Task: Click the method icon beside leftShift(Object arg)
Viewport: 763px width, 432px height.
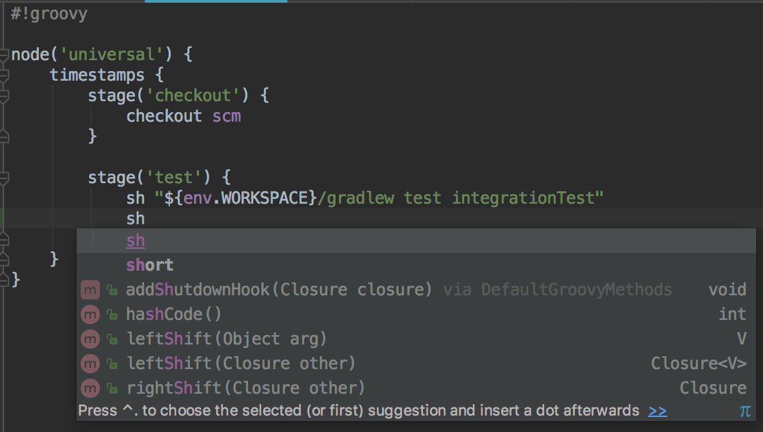Action: [89, 338]
